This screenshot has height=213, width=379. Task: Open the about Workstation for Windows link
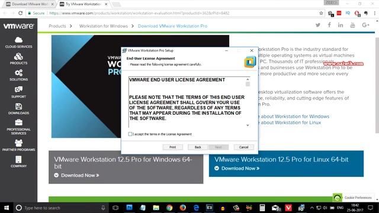coord(295,117)
